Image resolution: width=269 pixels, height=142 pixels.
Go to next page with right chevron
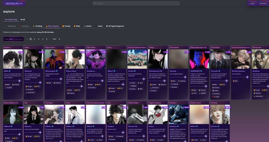click(x=59, y=39)
